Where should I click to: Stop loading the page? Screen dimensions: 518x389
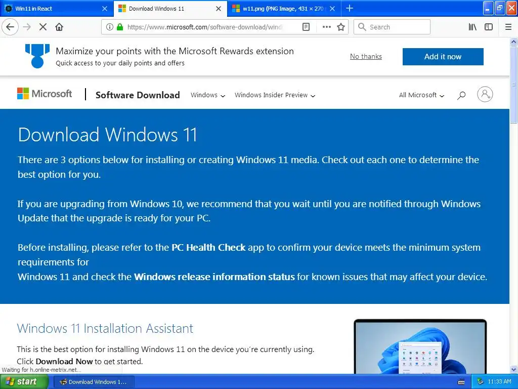(x=43, y=27)
